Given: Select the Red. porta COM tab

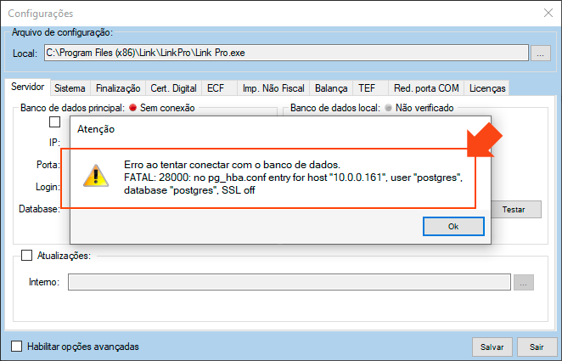Looking at the screenshot, I should [x=425, y=87].
